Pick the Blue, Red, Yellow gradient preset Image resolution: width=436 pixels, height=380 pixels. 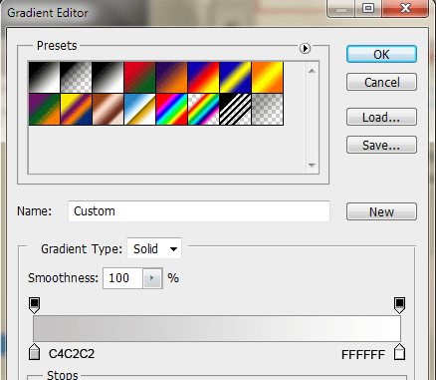tap(203, 77)
